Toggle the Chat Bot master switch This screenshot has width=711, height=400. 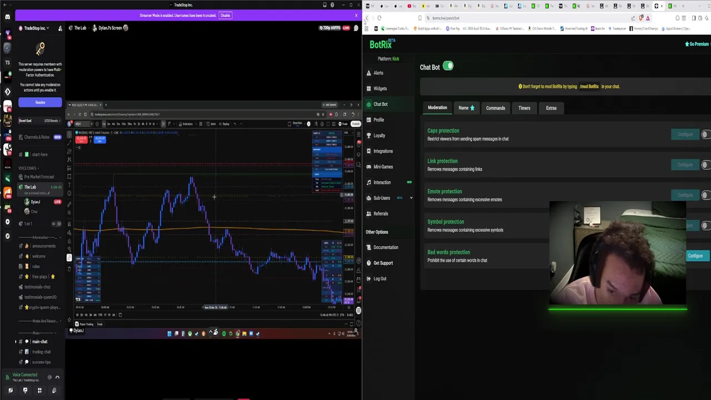[x=448, y=67]
